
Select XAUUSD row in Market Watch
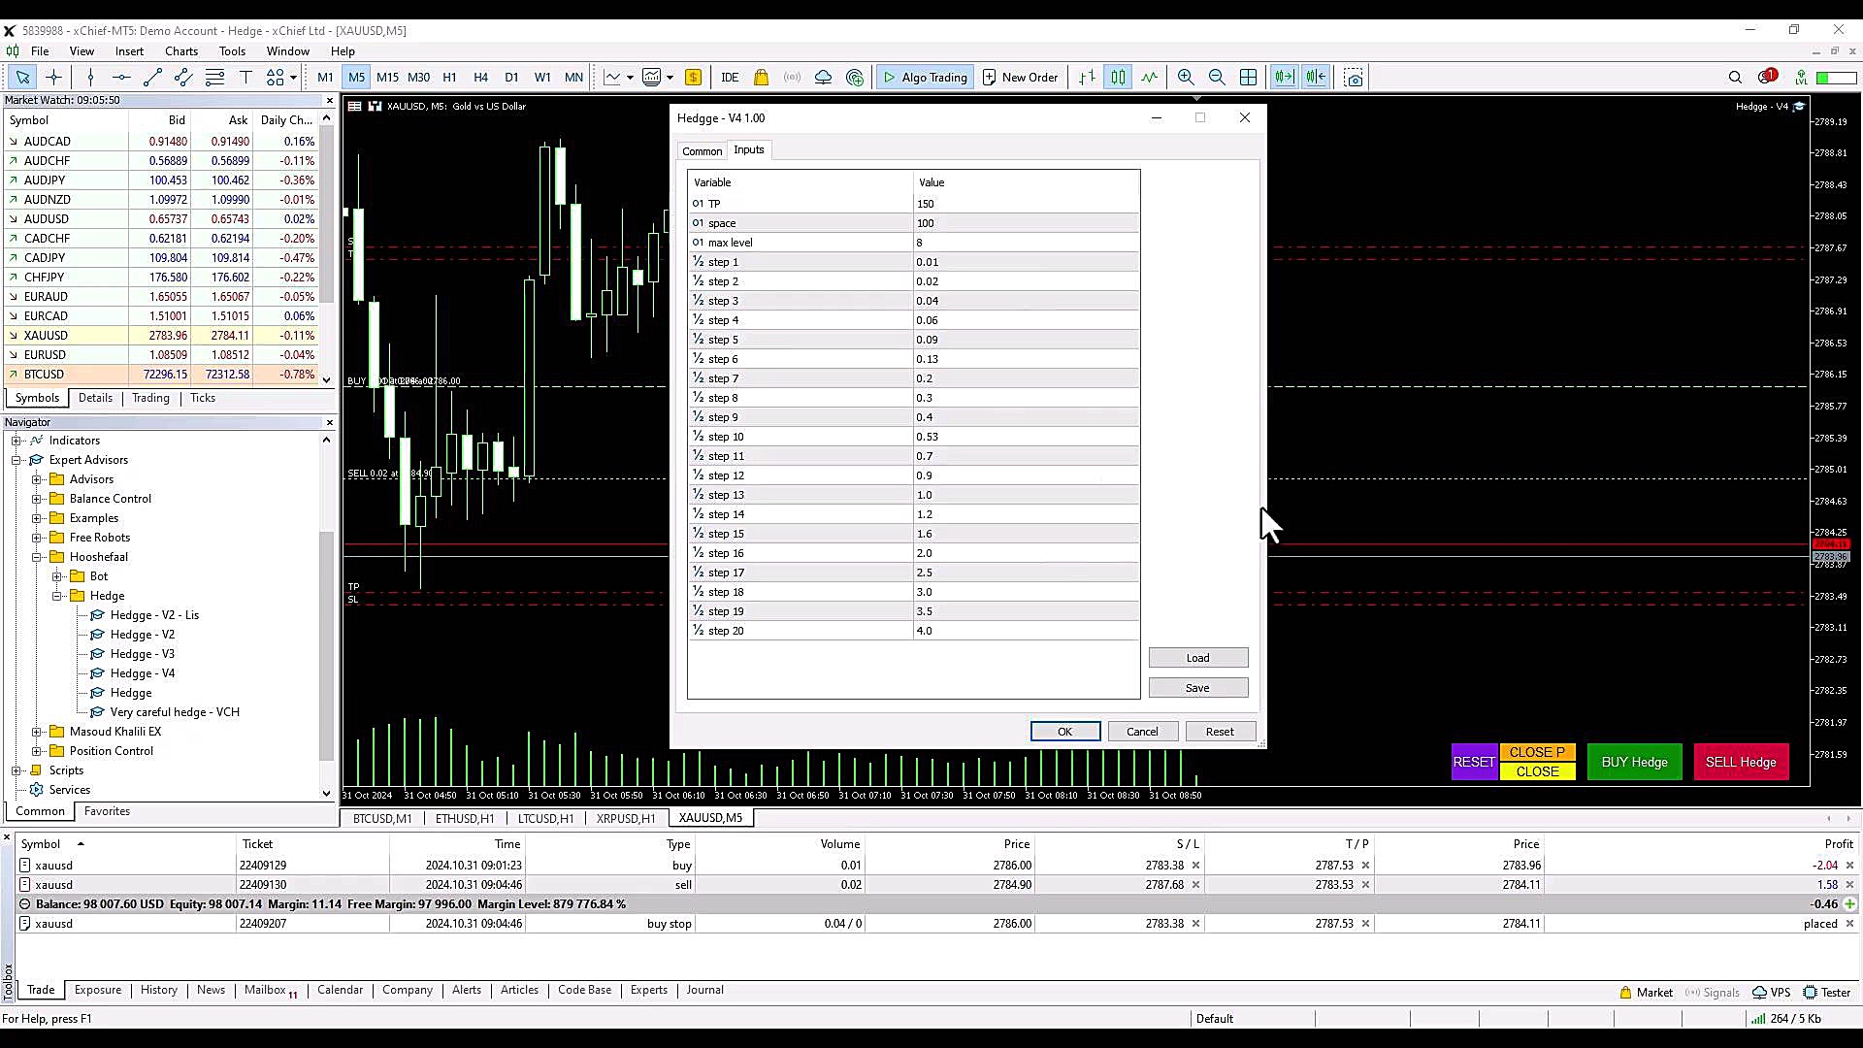[x=161, y=336]
